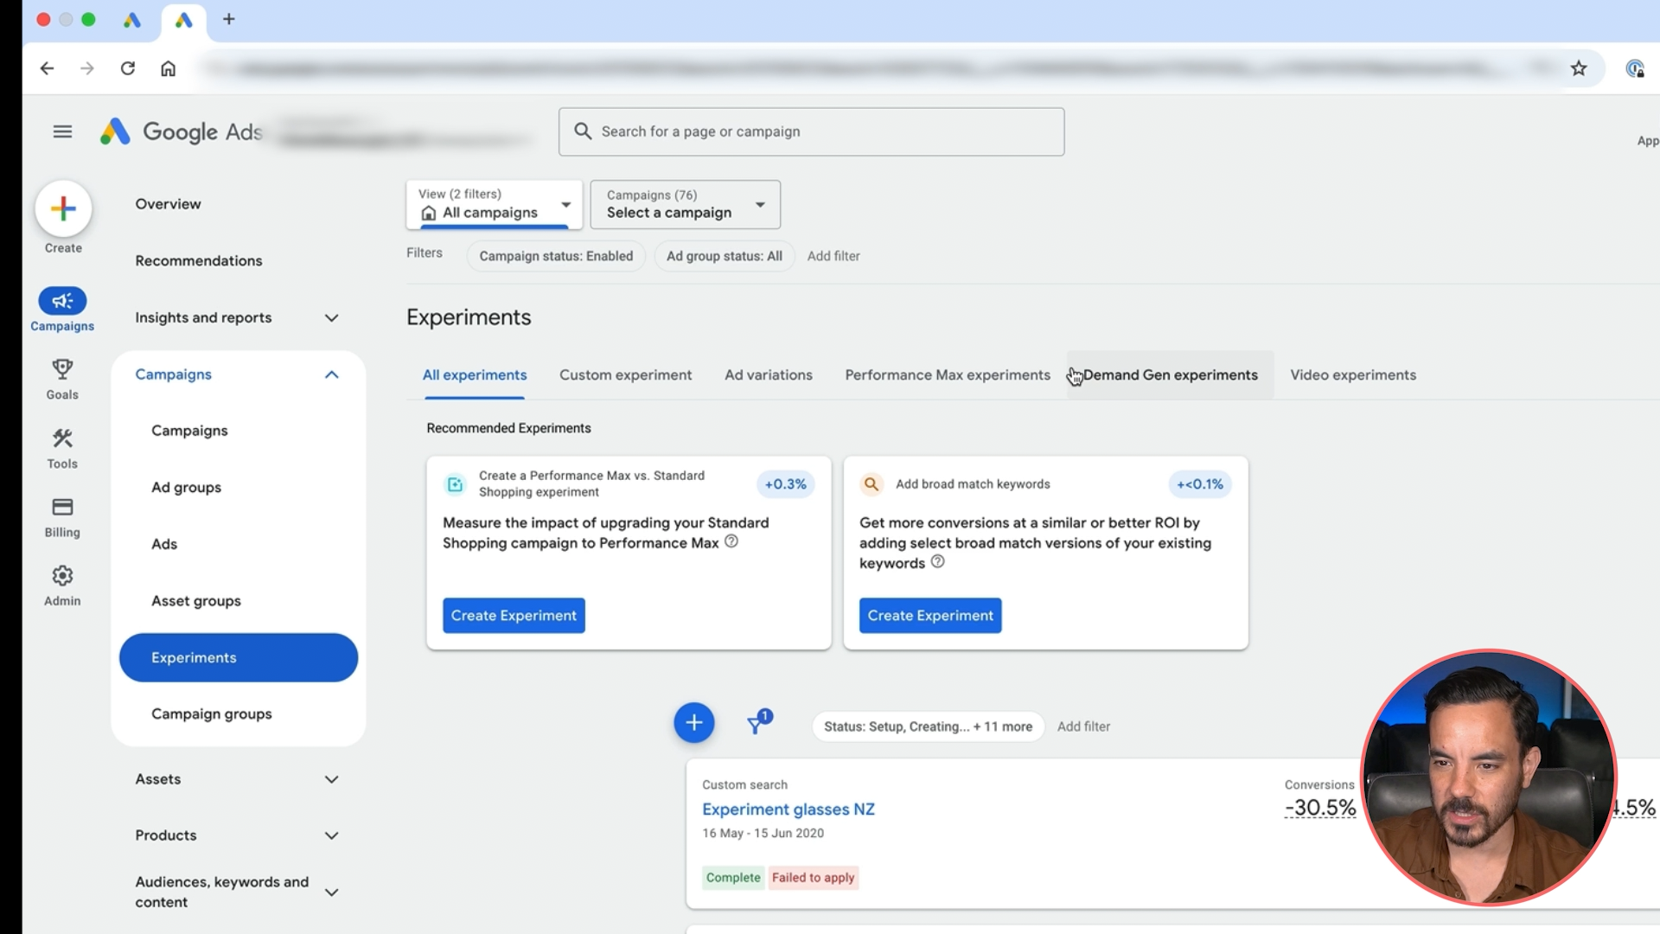This screenshot has height=934, width=1660.
Task: Open Experiment glasses NZ link
Action: [x=788, y=809]
